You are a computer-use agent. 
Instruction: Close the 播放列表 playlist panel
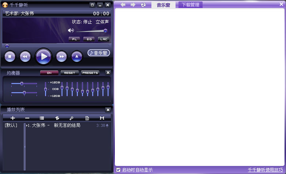click(108, 110)
